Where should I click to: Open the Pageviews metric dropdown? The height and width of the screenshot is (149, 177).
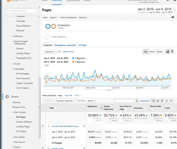[x=51, y=52]
